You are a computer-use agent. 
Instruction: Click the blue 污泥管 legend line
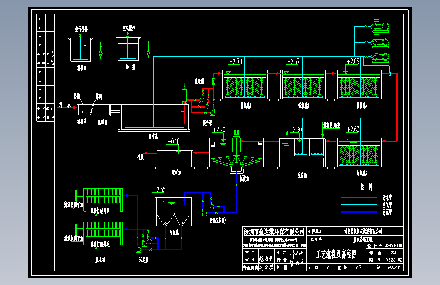coord(359,212)
